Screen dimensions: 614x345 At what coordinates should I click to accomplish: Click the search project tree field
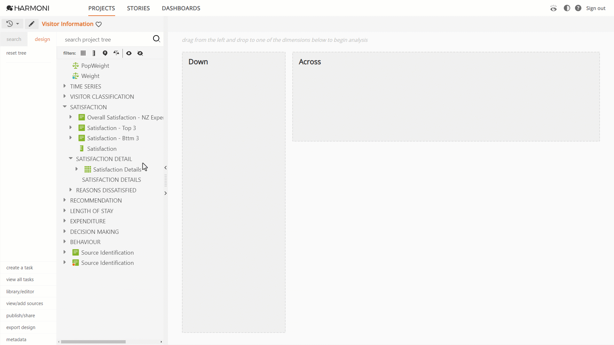106,40
